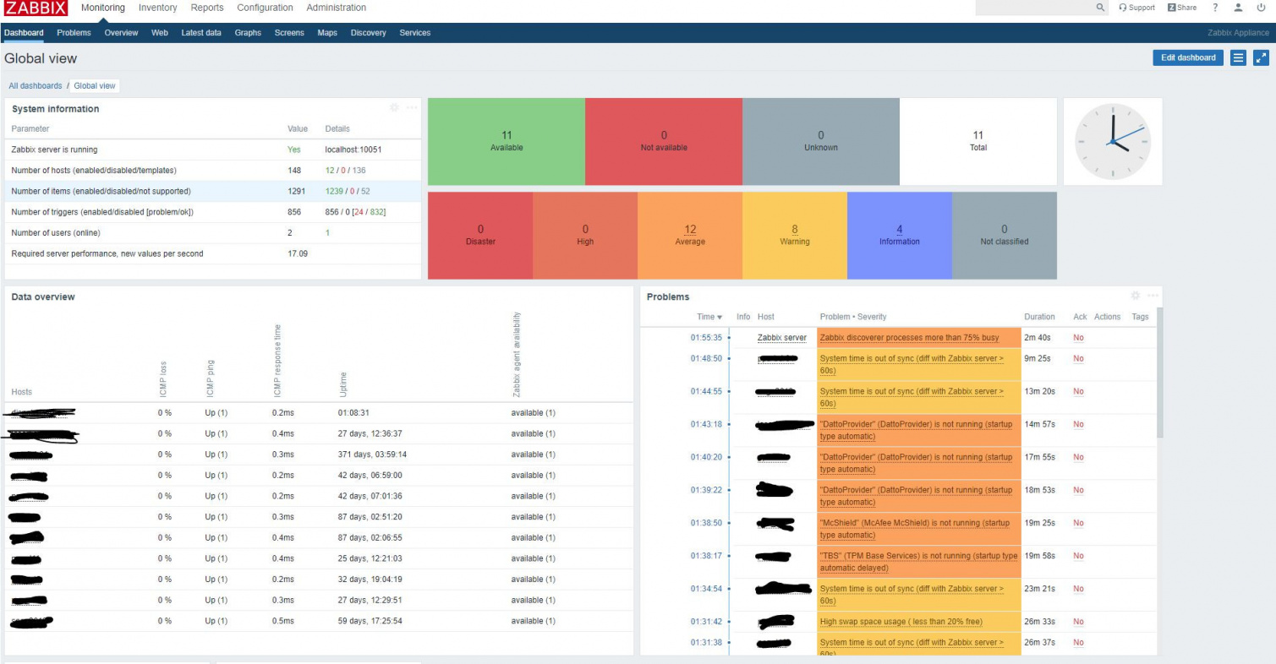The height and width of the screenshot is (664, 1276).
Task: Click the ICMP response time column header
Action: tap(277, 361)
